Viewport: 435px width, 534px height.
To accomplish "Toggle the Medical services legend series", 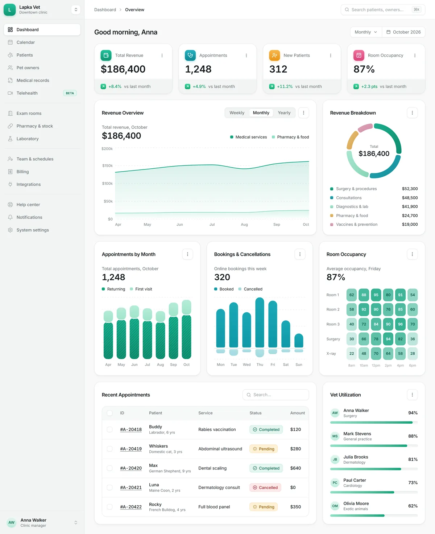I will coord(248,137).
